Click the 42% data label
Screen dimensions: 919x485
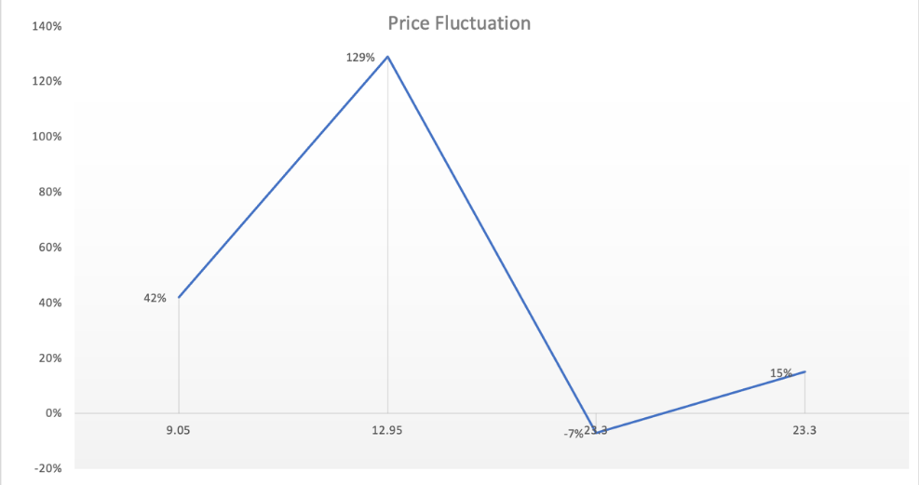(155, 298)
